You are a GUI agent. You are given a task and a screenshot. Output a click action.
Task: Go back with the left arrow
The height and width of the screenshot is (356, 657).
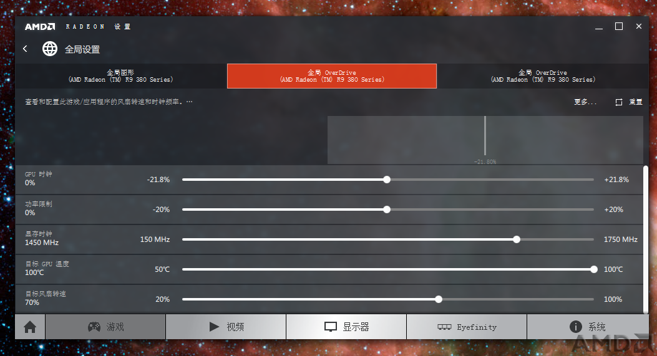25,49
